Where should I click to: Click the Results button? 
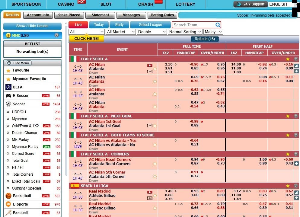[x=12, y=15]
